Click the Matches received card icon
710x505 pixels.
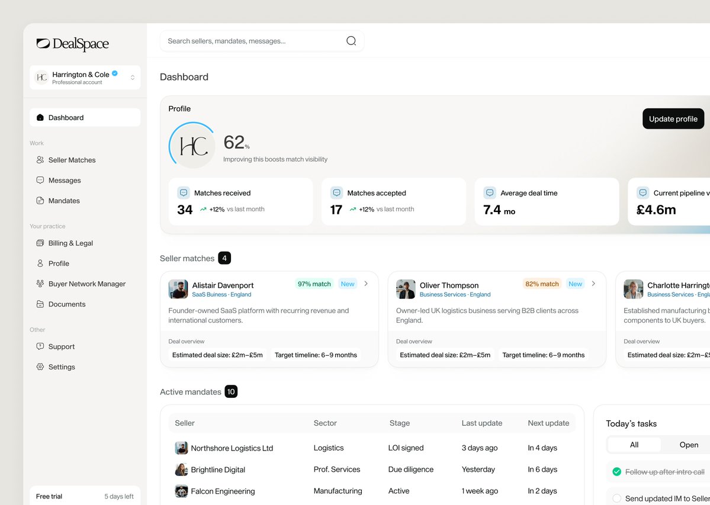pos(184,193)
